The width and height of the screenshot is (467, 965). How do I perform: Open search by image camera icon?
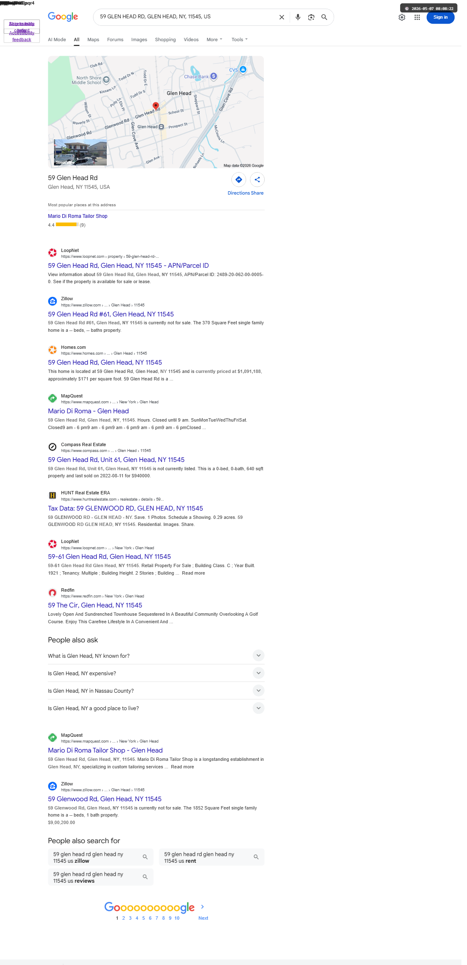click(311, 17)
